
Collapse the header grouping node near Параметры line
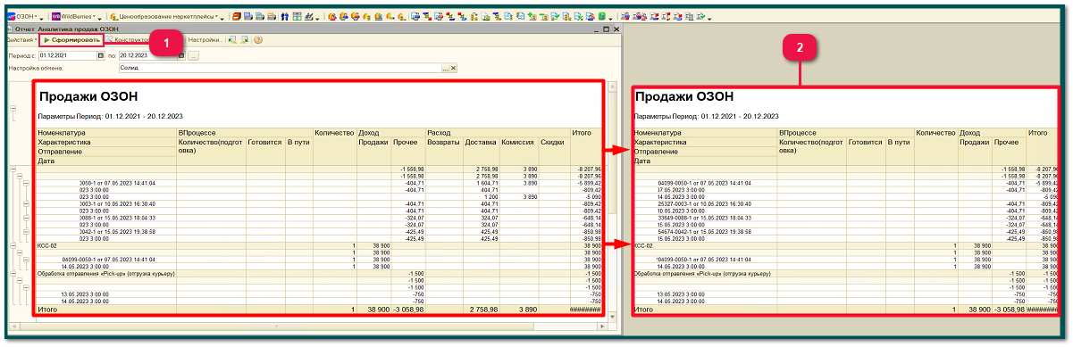click(13, 108)
